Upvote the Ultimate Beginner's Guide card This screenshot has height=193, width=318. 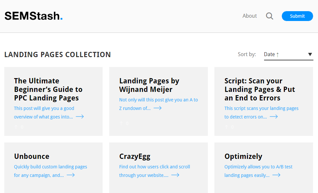pyautogui.click(x=16, y=127)
